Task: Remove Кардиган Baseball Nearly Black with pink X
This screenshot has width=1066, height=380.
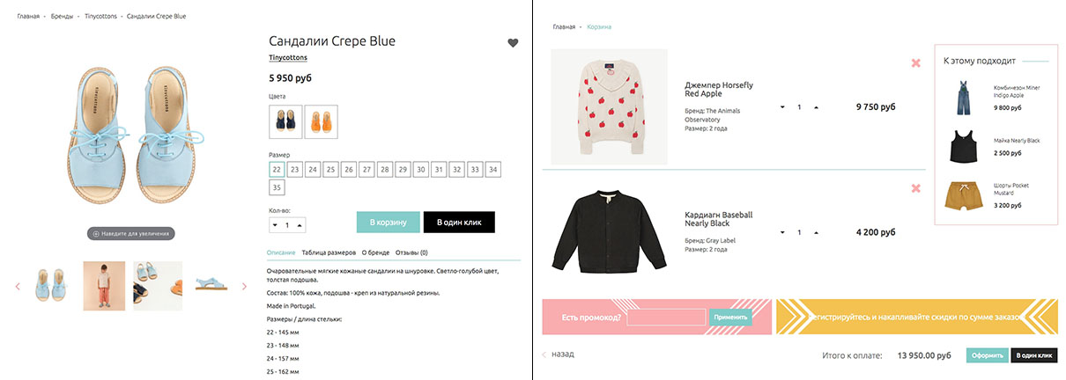Action: [916, 188]
